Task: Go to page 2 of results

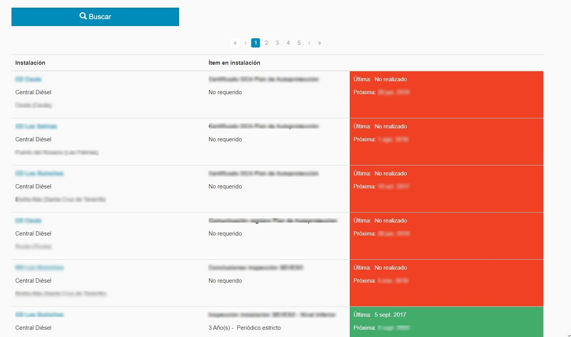Action: click(267, 43)
